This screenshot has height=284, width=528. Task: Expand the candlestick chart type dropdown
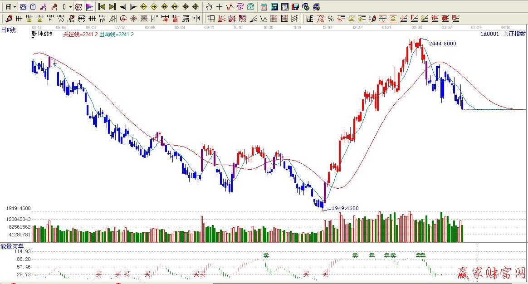pyautogui.click(x=70, y=7)
